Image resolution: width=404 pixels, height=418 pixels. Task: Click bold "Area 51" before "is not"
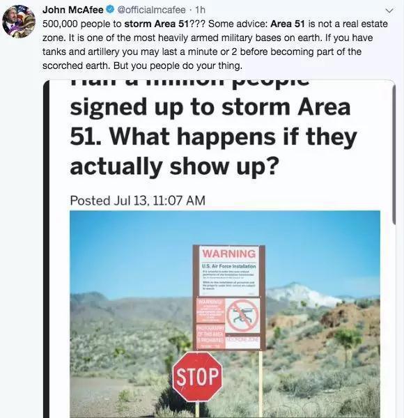pos(288,24)
